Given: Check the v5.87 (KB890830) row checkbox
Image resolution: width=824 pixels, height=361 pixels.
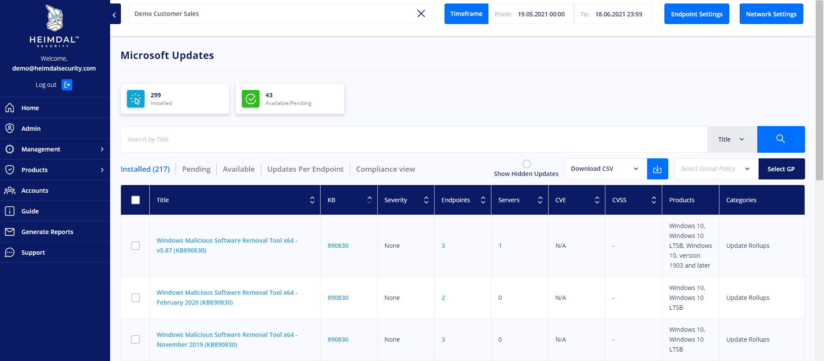Looking at the screenshot, I should pos(136,246).
